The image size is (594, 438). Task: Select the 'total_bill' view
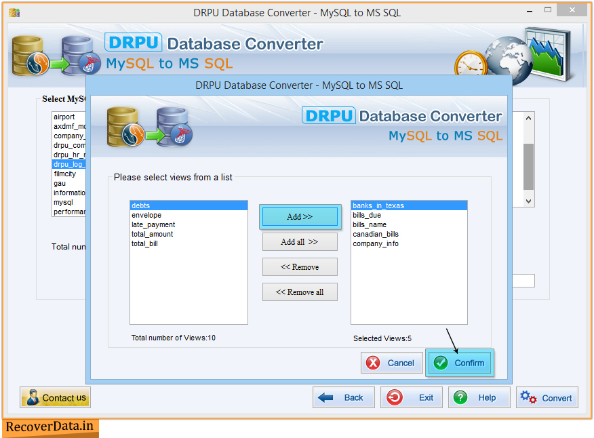[x=189, y=243]
